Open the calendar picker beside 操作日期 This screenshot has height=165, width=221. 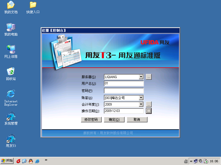coord(149,111)
